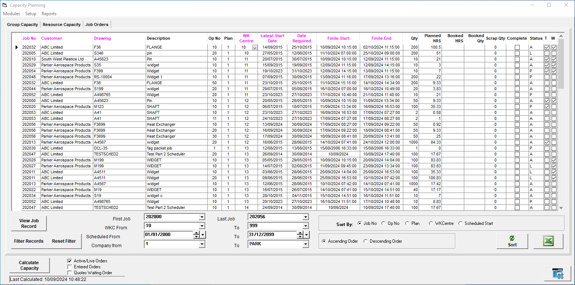This screenshot has width=575, height=285.
Task: Click the Company To field containing PARK
Action: [x=275, y=244]
